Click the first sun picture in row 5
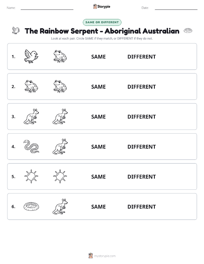This screenshot has height=264, width=204. pyautogui.click(x=31, y=176)
